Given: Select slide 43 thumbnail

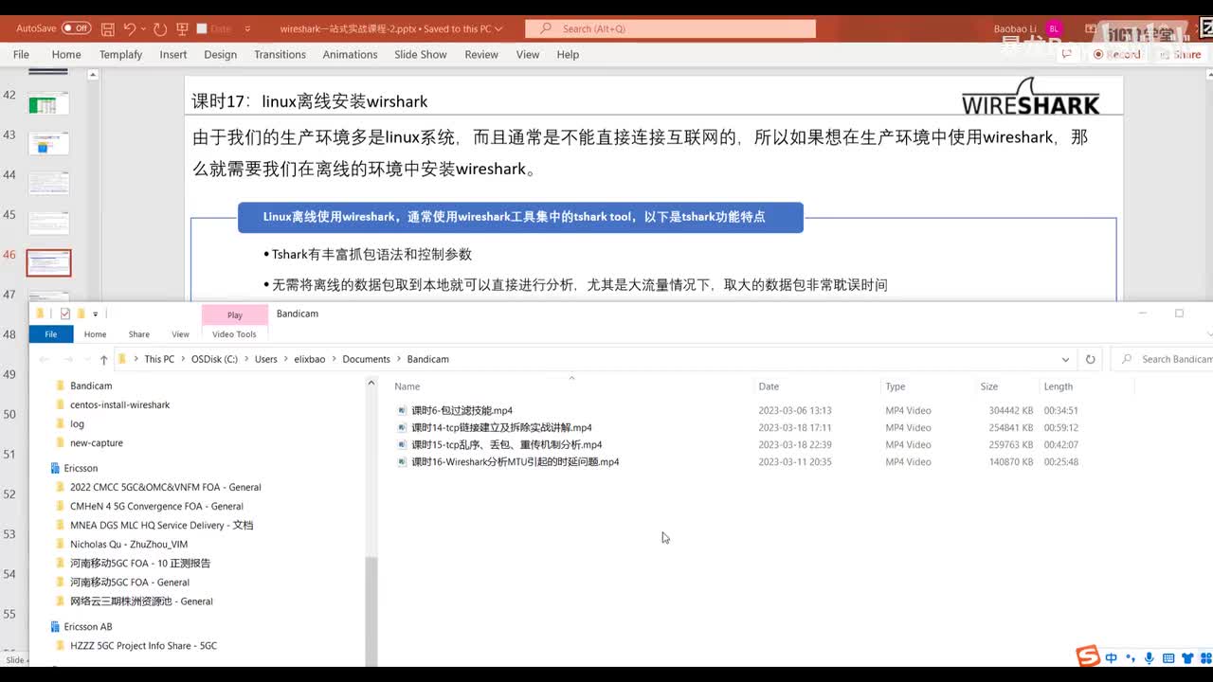Looking at the screenshot, I should 48,144.
